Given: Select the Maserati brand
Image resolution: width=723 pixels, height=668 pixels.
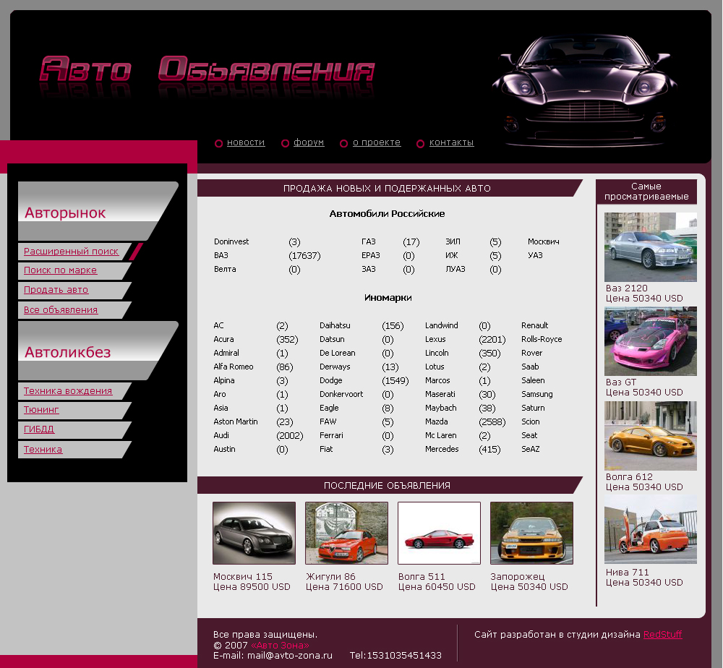Looking at the screenshot, I should (x=440, y=394).
